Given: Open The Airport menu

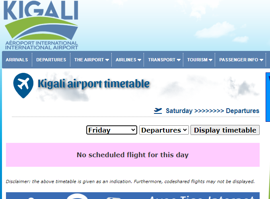Looking at the screenshot, I should [89, 60].
